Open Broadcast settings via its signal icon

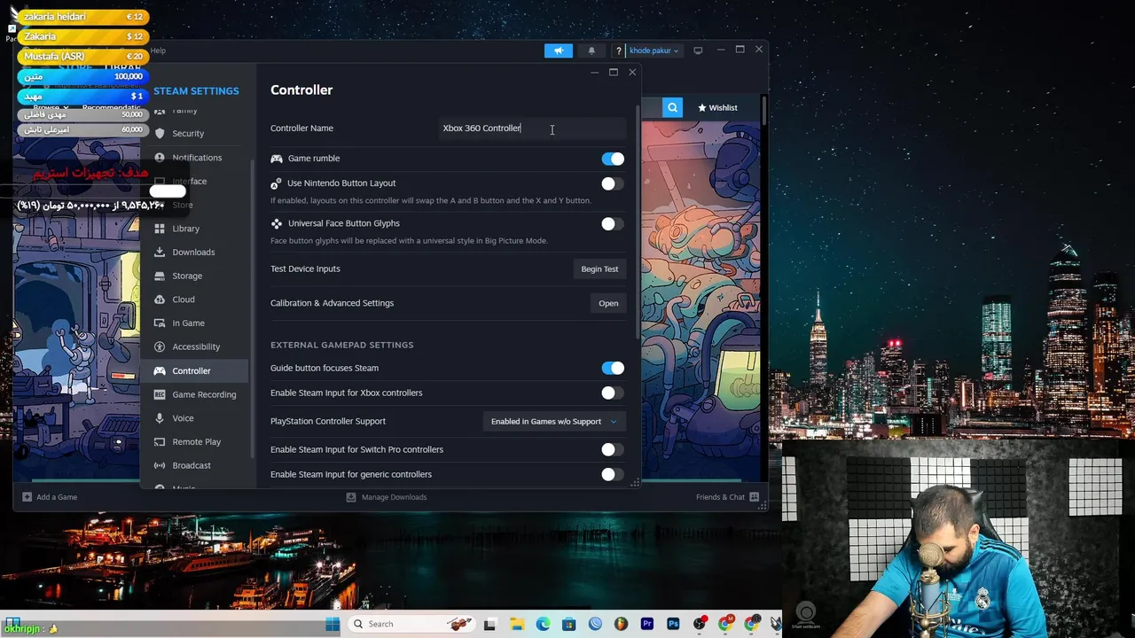tap(160, 465)
